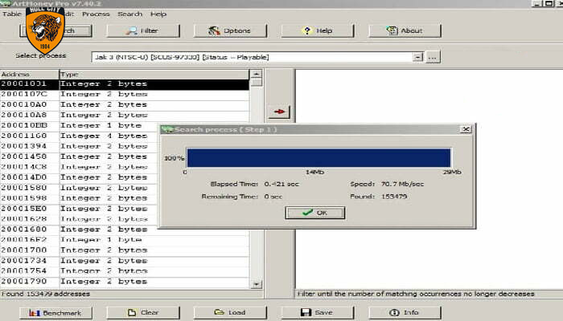Image resolution: width=563 pixels, height=321 pixels.
Task: Select address row 200014C8
Action: 79,167
